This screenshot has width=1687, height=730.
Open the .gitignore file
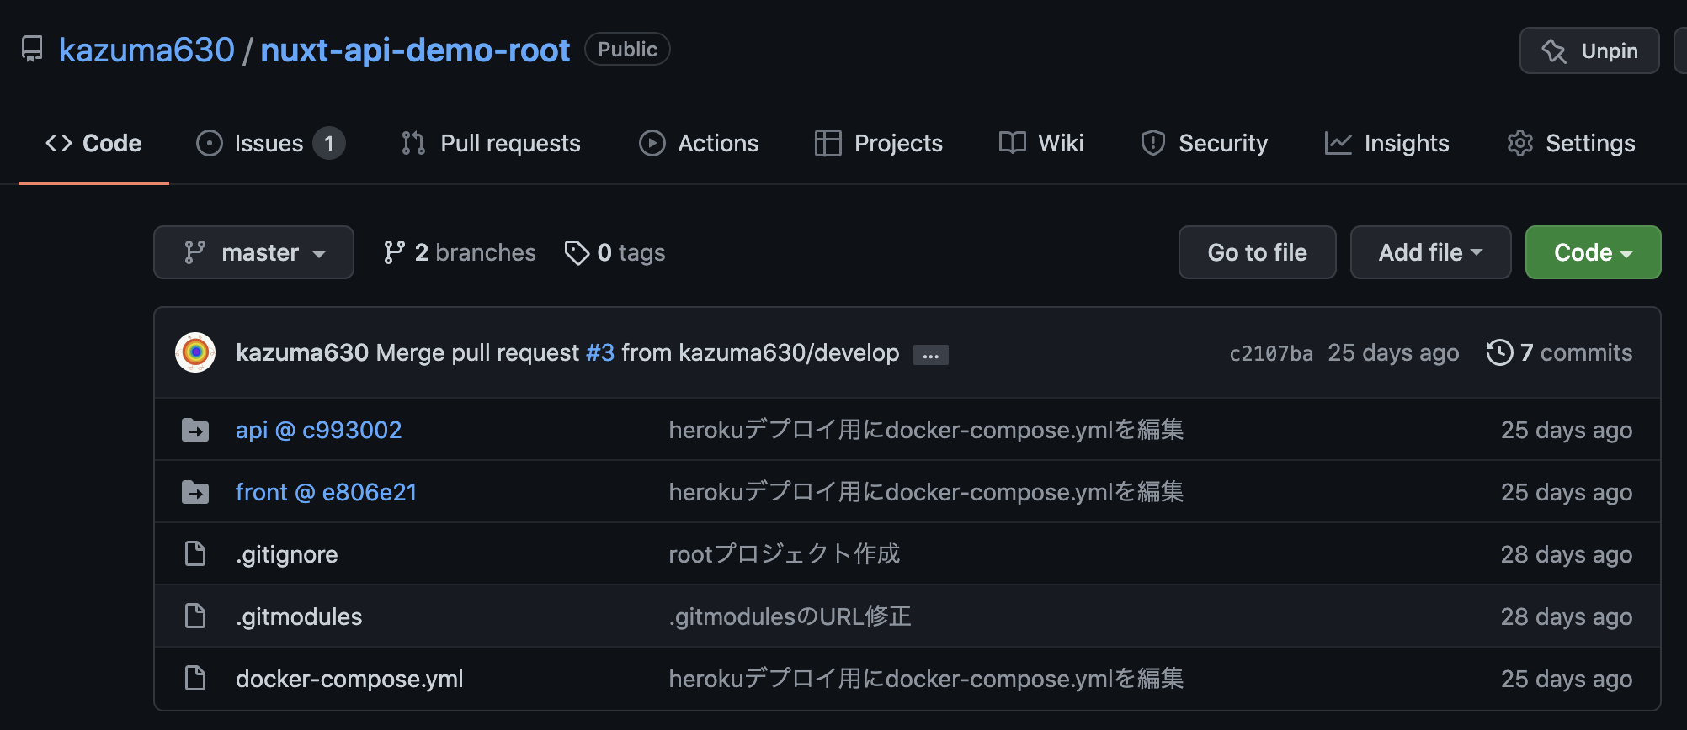(x=287, y=554)
